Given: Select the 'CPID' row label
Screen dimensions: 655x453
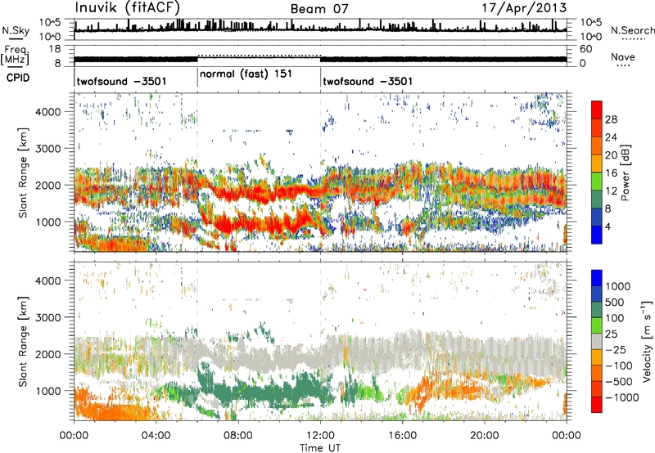Looking at the screenshot, I should coord(18,78).
